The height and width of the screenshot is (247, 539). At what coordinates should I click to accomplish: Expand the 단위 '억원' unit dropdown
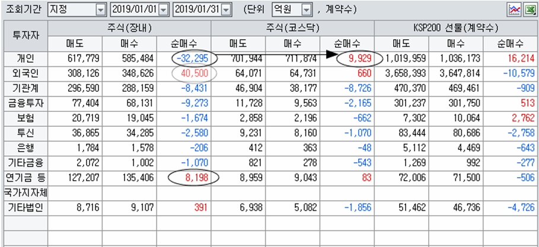(306, 10)
